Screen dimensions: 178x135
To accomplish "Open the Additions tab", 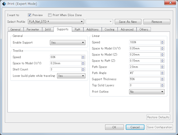I will (92, 29).
